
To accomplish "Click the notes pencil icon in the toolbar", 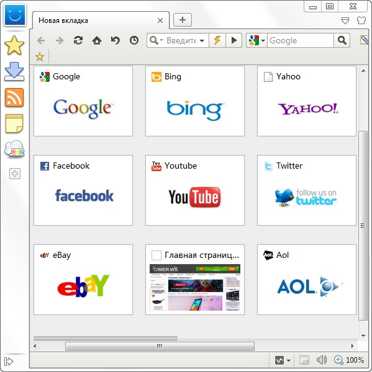I will [365, 40].
